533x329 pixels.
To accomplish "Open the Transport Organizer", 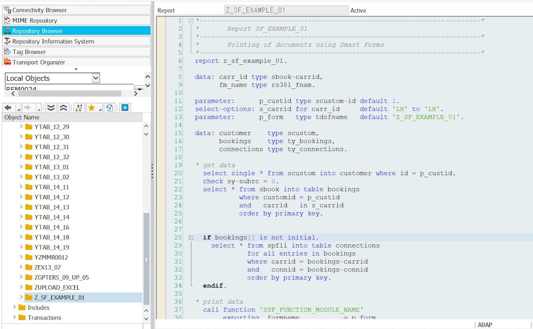I will click(38, 62).
